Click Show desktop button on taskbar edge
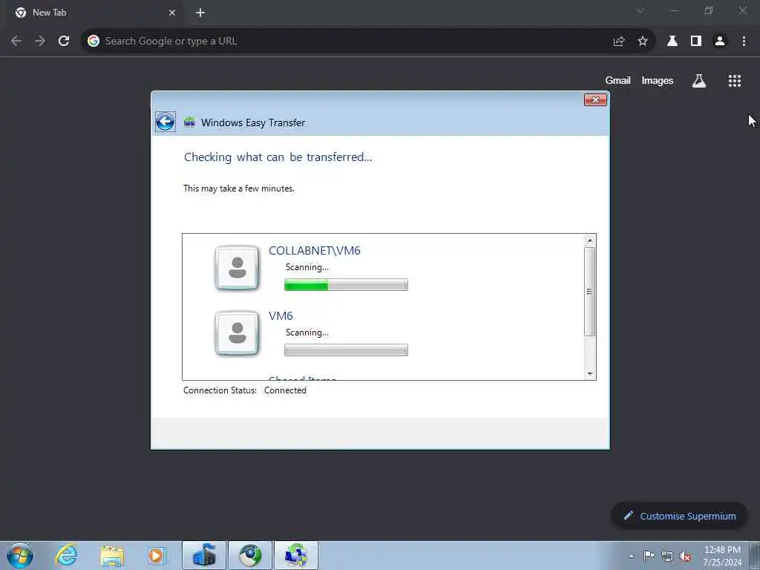 click(x=755, y=556)
